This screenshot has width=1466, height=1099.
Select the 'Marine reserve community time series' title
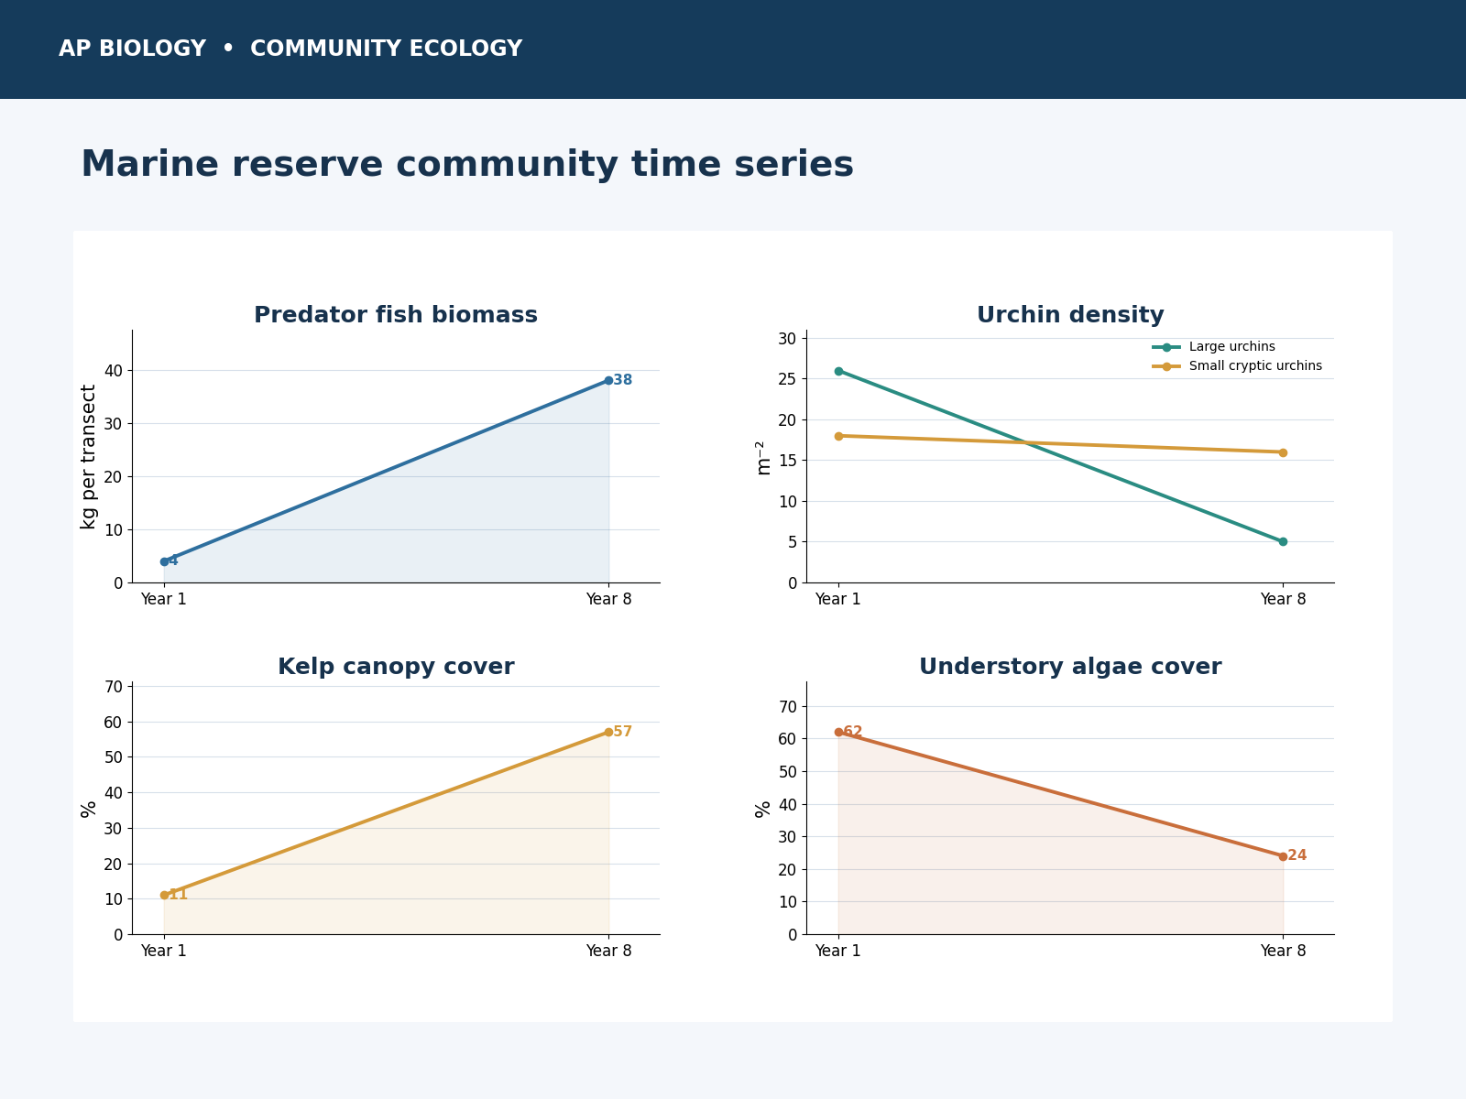click(x=467, y=165)
